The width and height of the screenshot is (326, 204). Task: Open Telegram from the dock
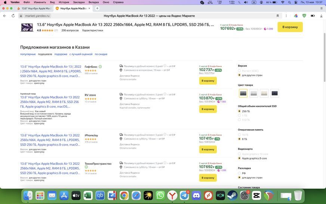(x=184, y=195)
